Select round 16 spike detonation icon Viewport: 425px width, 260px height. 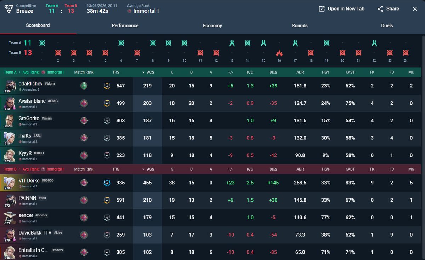tap(279, 53)
